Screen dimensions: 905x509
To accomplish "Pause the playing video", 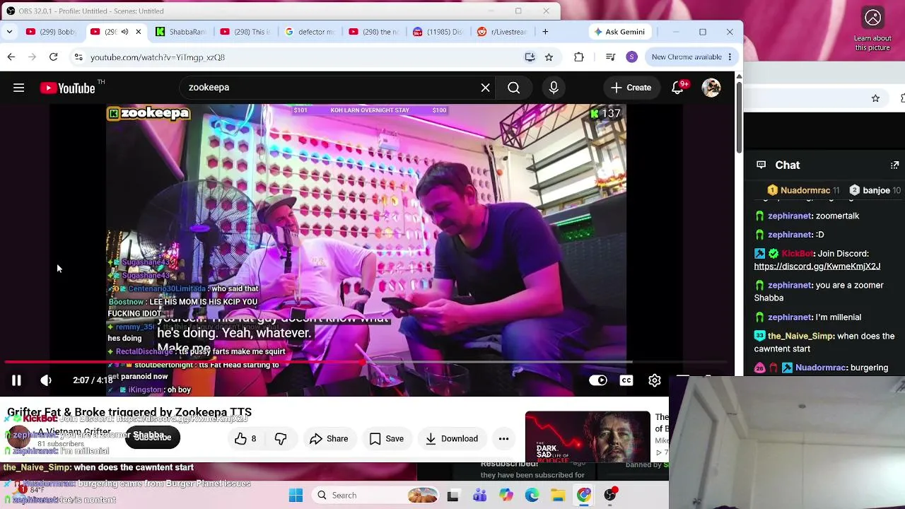I will pos(16,380).
